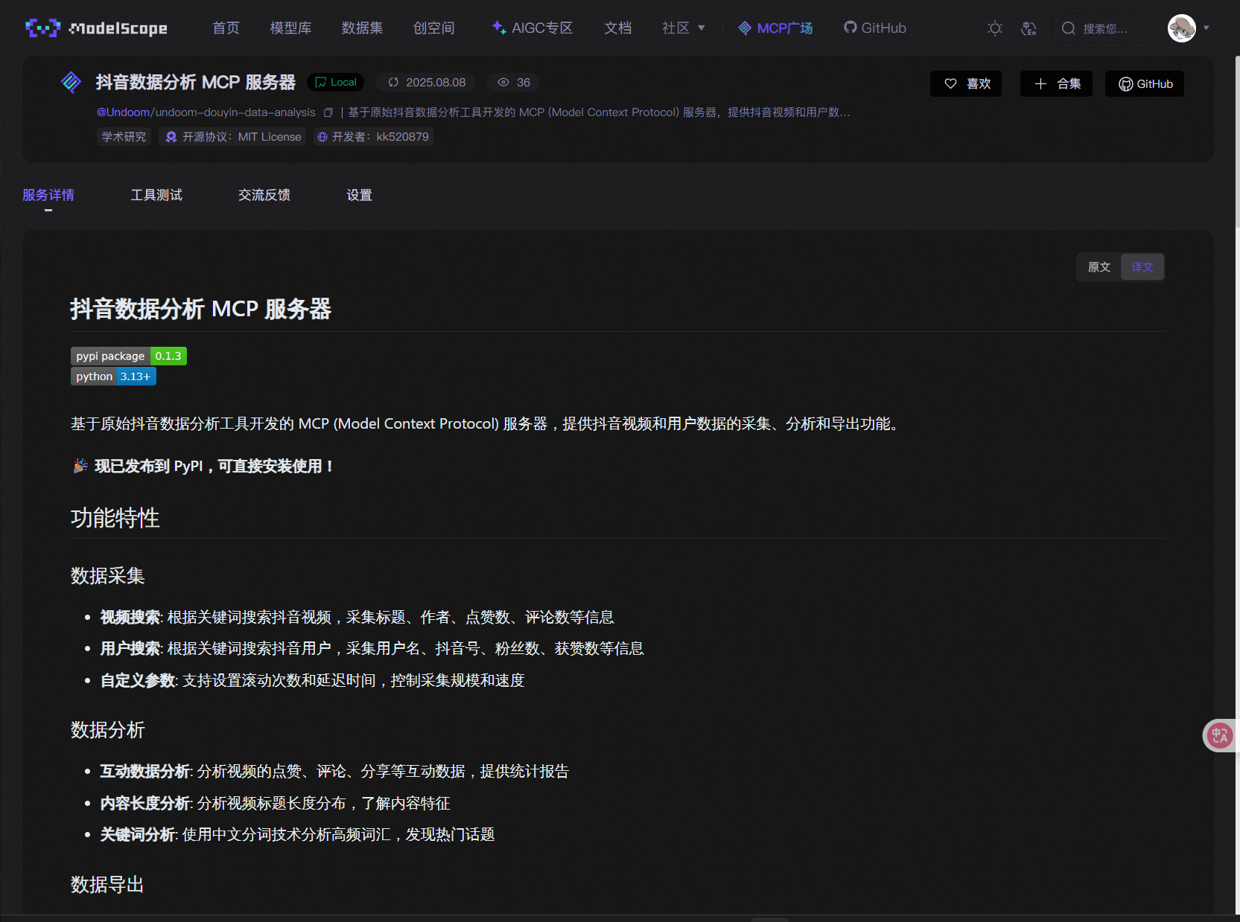The height and width of the screenshot is (922, 1240).
Task: Open AIGC专区 in the top navigation
Action: click(532, 28)
